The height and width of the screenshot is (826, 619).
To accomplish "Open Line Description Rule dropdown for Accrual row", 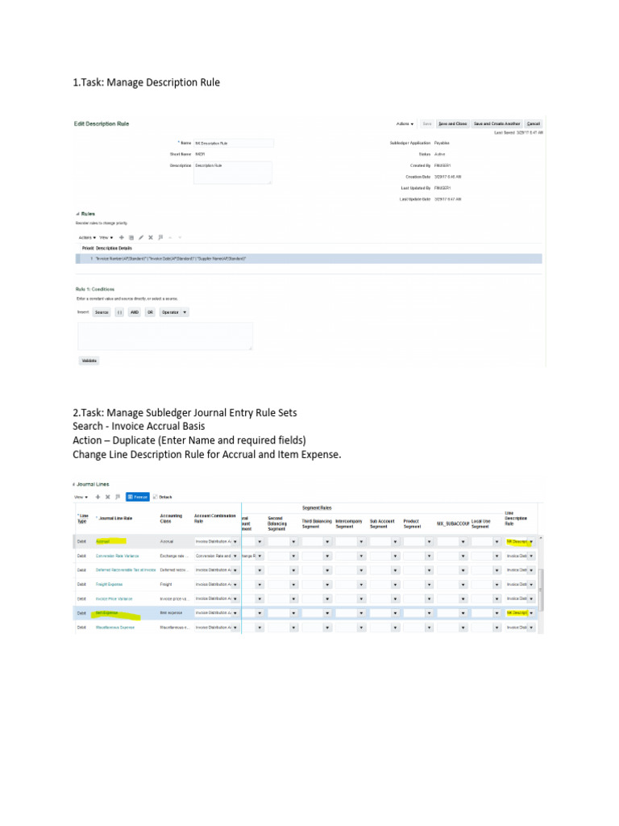I will coord(531,541).
